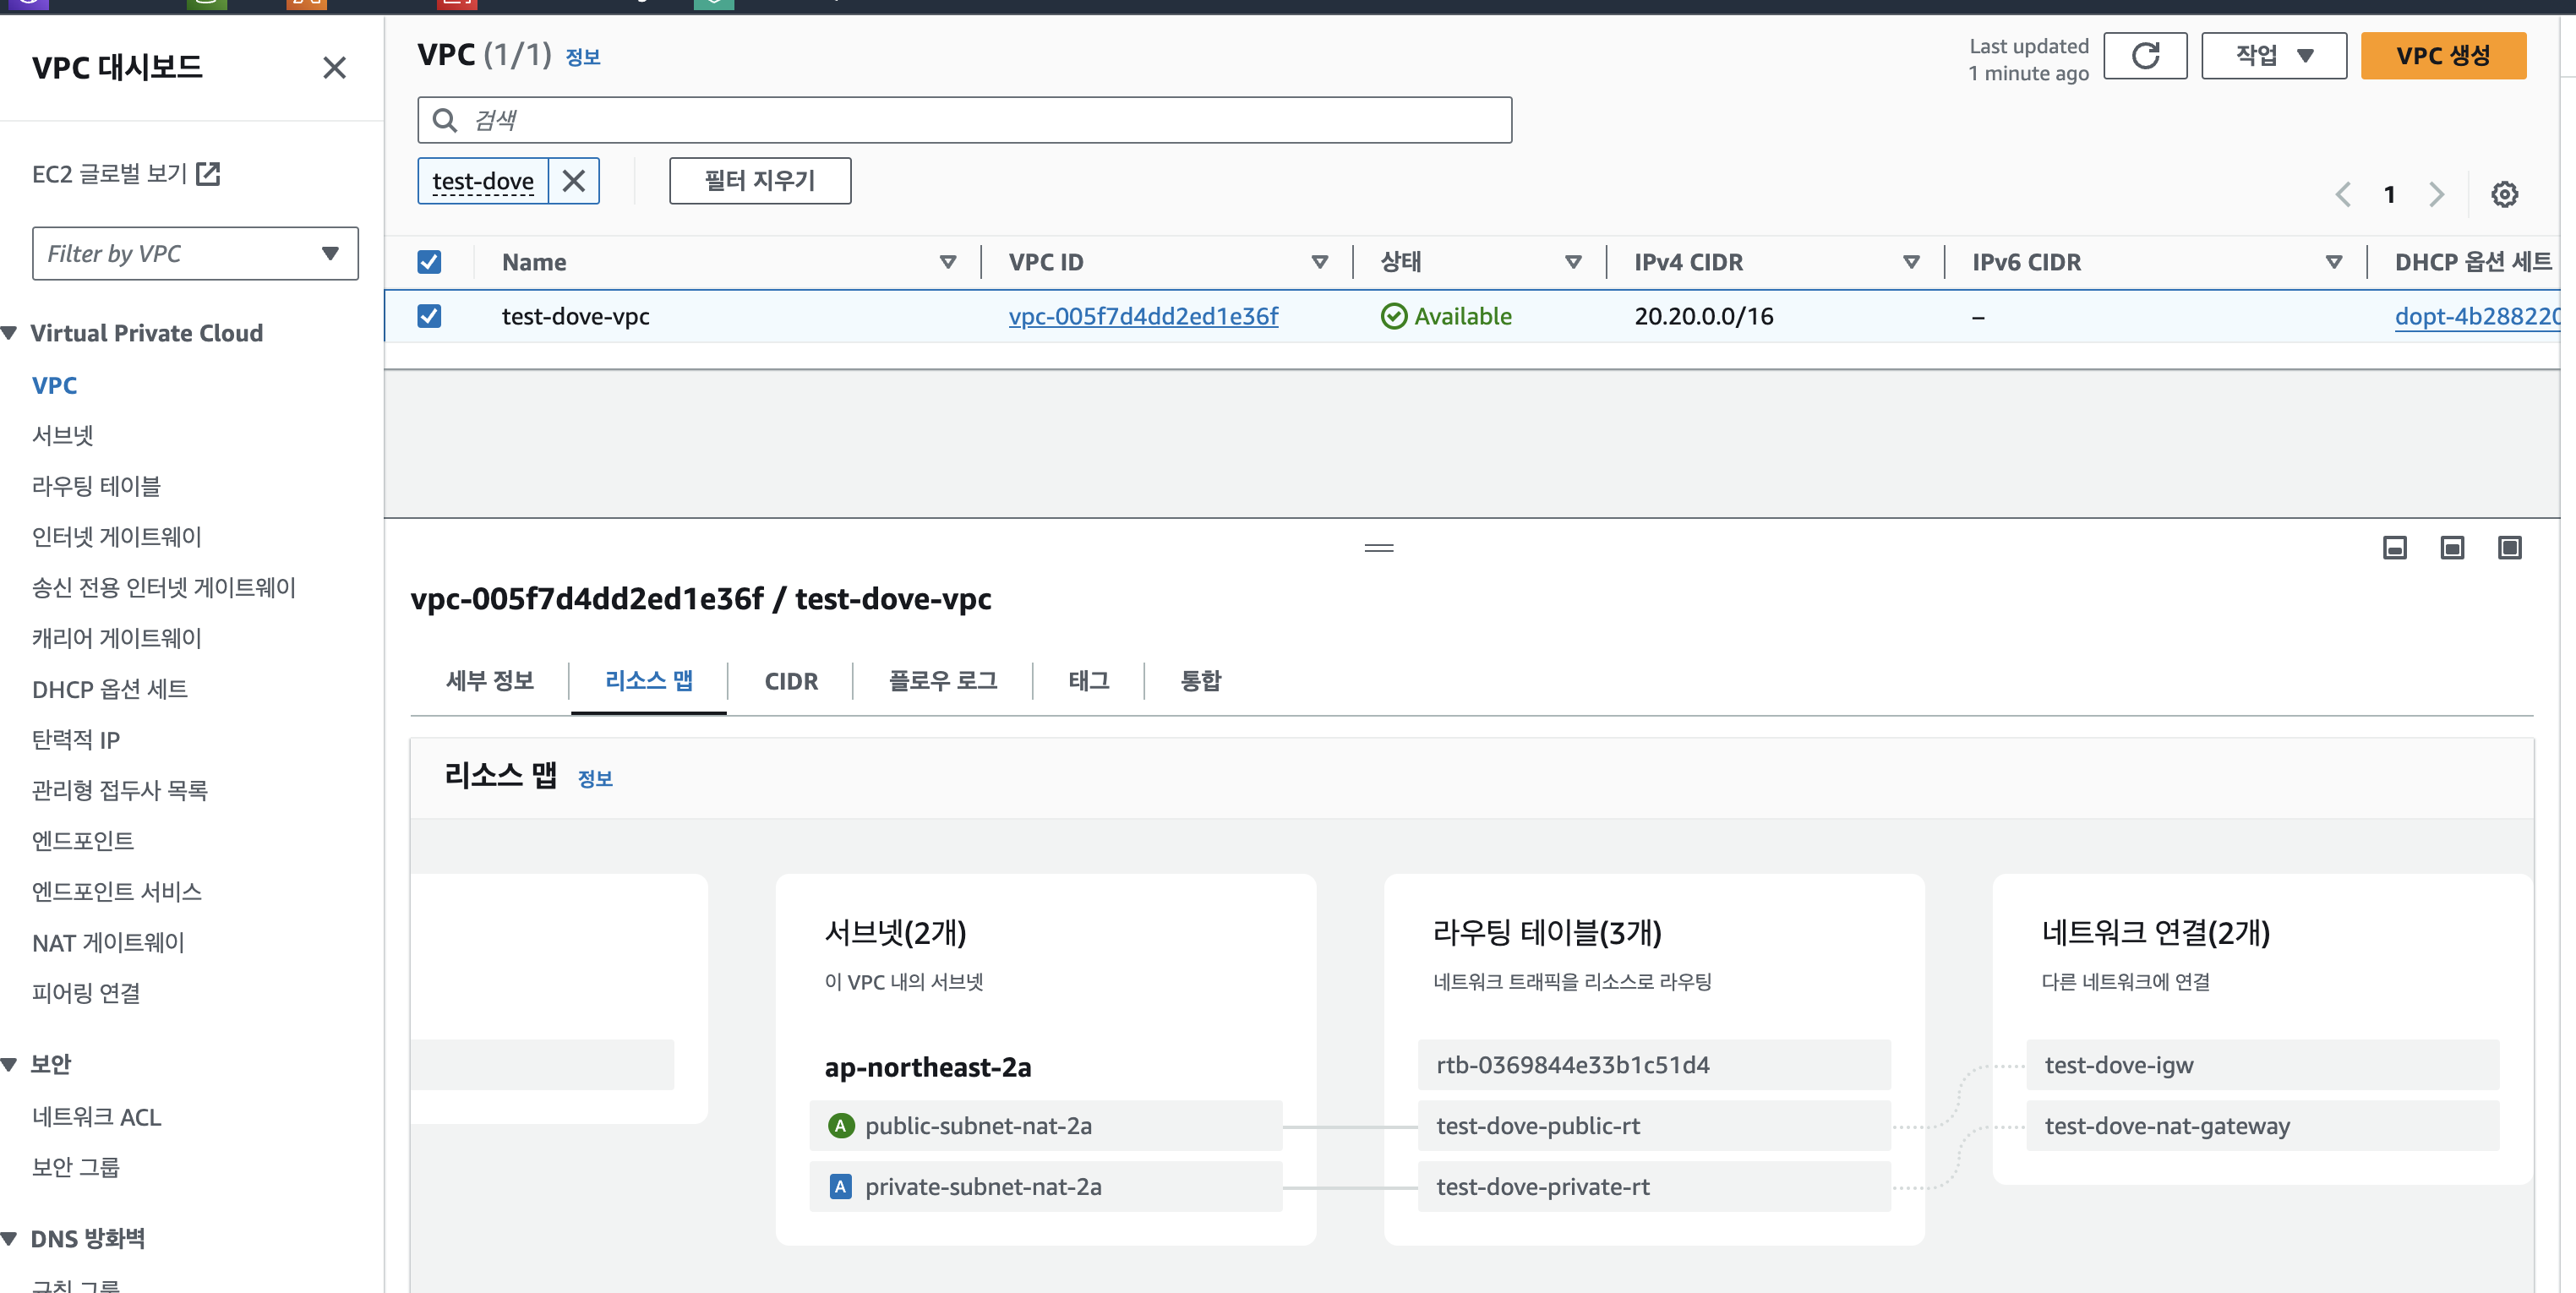Click the refresh VPC list icon
This screenshot has width=2576, height=1293.
(x=2144, y=56)
